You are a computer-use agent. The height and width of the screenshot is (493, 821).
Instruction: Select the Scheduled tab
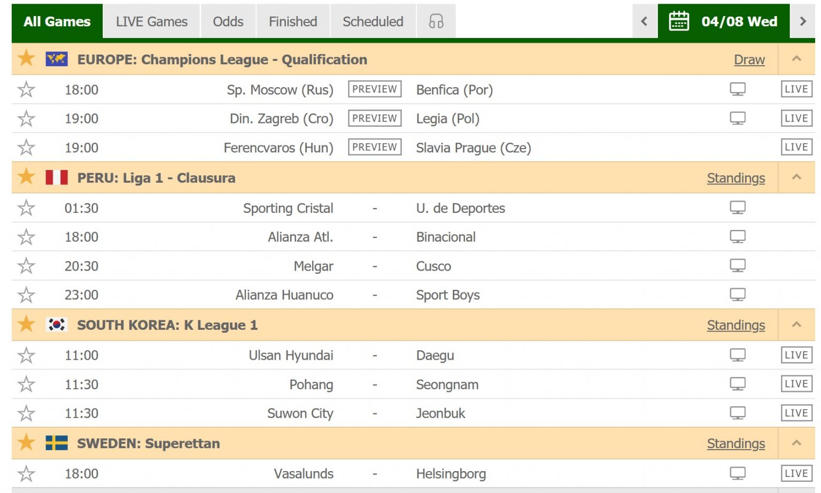(373, 21)
